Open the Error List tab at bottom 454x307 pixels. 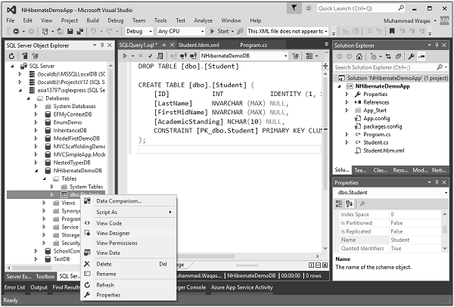click(x=14, y=288)
